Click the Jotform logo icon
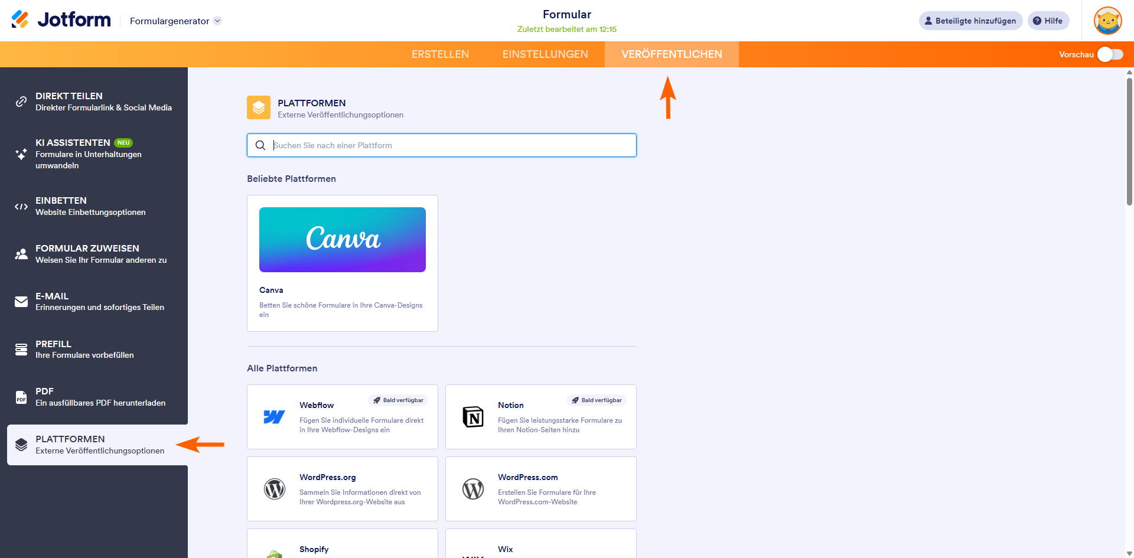Viewport: 1134px width, 558px height. 20,19
